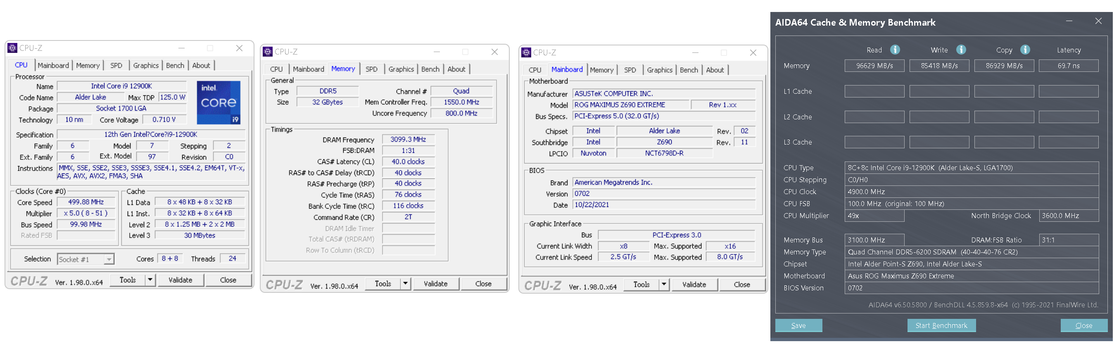This screenshot has height=349, width=1119.
Task: Click Memory Latency result 69.7 ns
Action: click(1069, 66)
